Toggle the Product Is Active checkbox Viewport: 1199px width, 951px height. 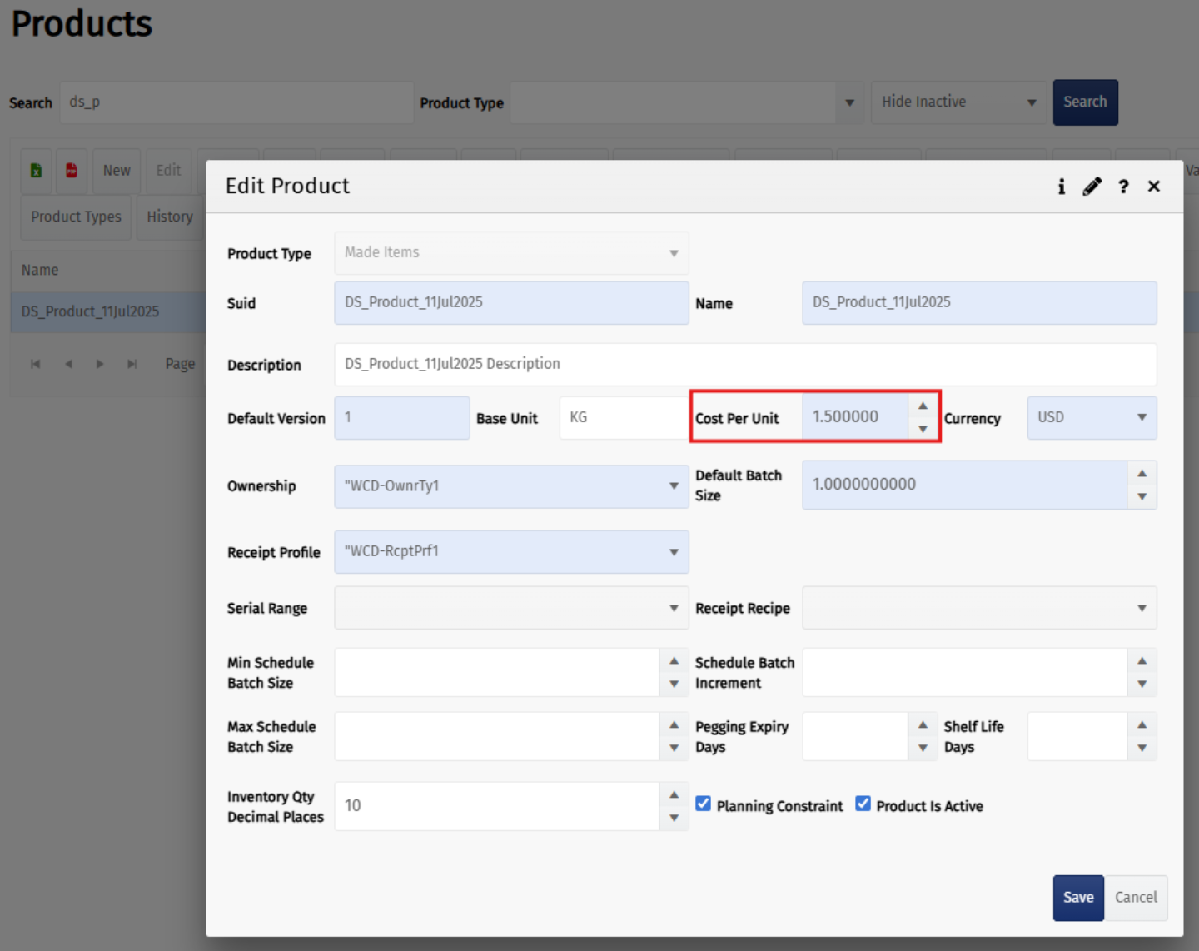863,804
